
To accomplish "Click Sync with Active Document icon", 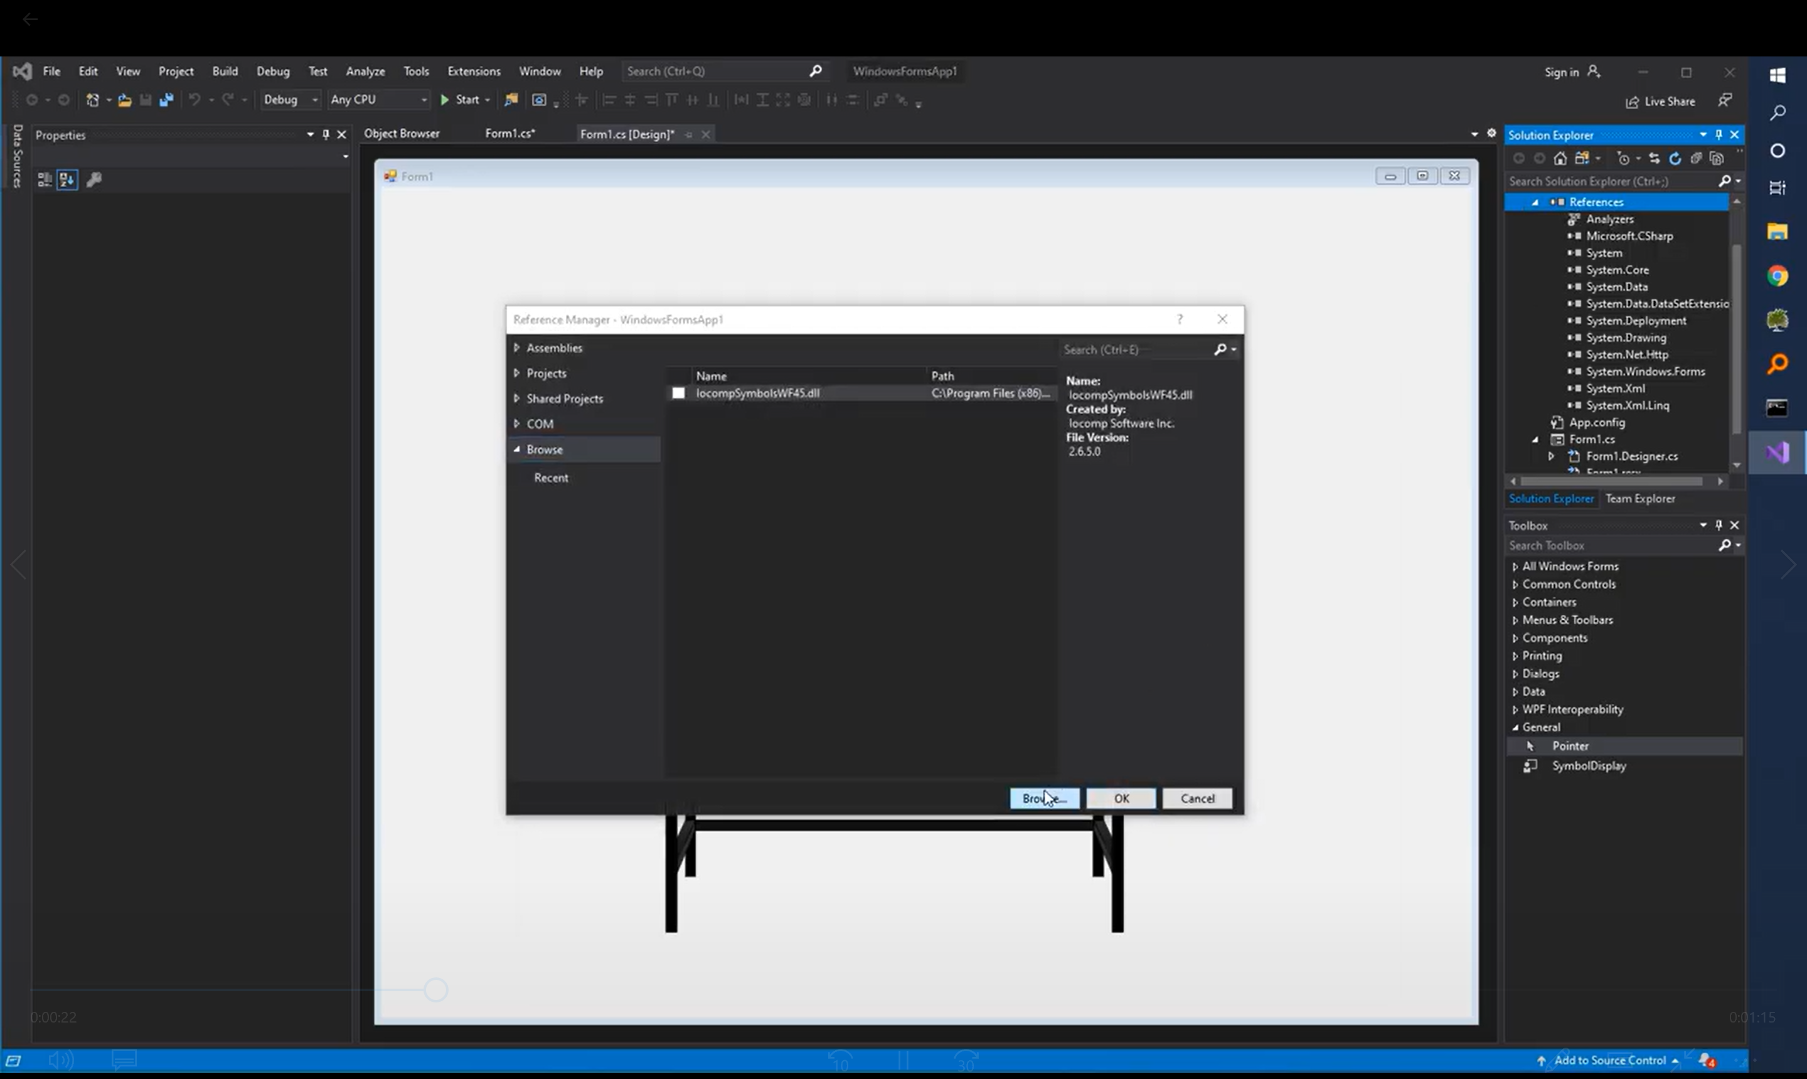I will pos(1655,159).
